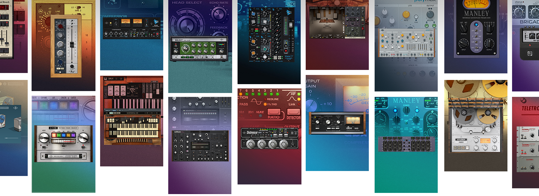The width and height of the screenshot is (539, 196).
Task: Open the Galaxy Tape Echo plugin thumbnail
Action: [198, 48]
